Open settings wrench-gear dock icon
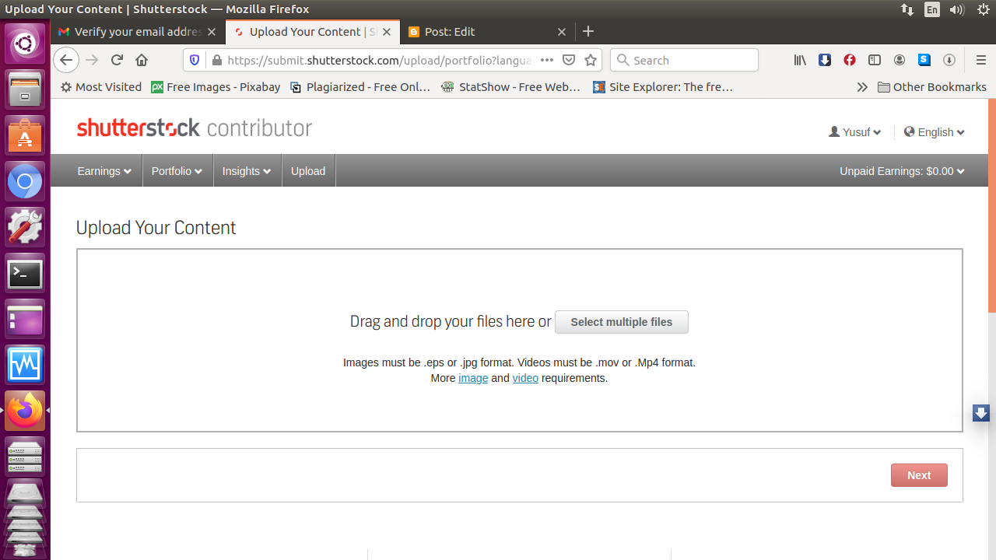 pyautogui.click(x=25, y=228)
